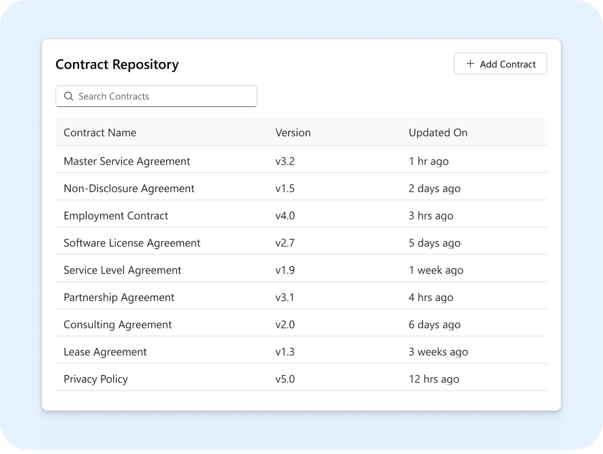The width and height of the screenshot is (603, 454).
Task: Select the Consulting Agreement name
Action: 118,325
